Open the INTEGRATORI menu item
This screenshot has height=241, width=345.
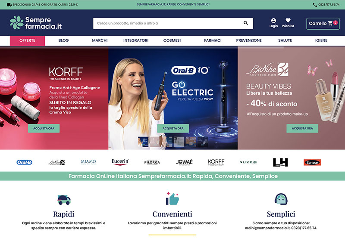coord(136,40)
